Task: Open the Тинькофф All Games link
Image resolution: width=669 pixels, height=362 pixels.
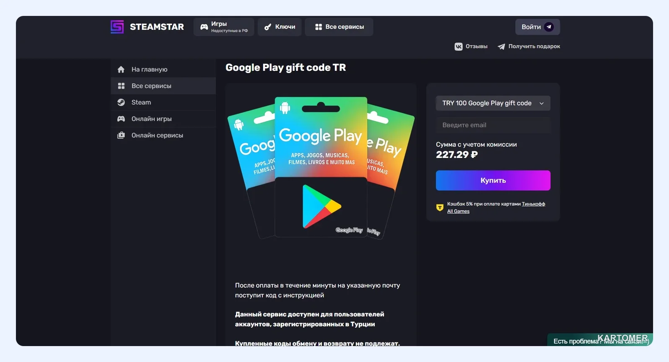Action: click(x=496, y=207)
